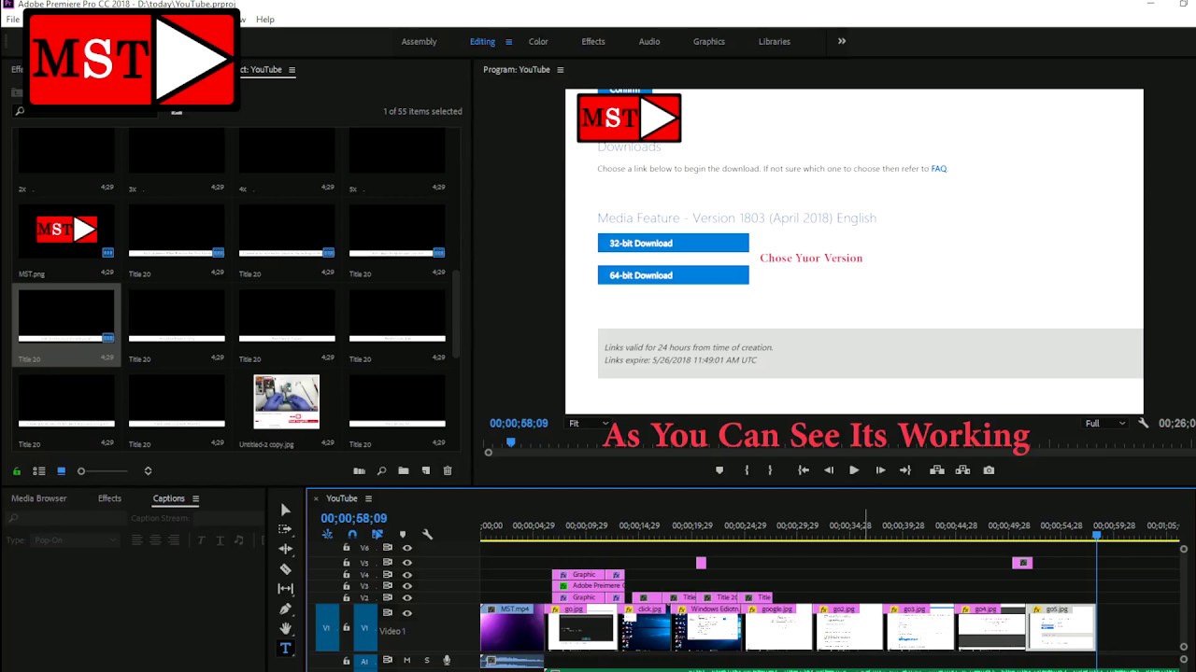Viewport: 1196px width, 672px height.
Task: Open Program monitor settings wrench
Action: tap(1143, 423)
